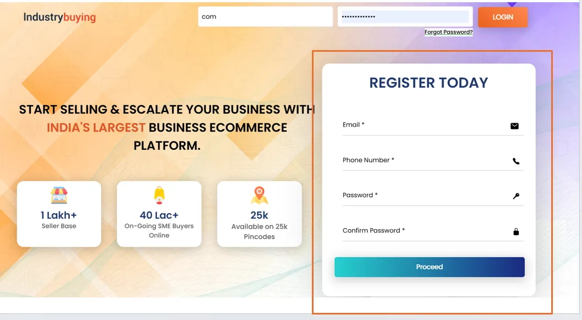Click the map pin icon above 25k
The width and height of the screenshot is (582, 320).
(259, 196)
